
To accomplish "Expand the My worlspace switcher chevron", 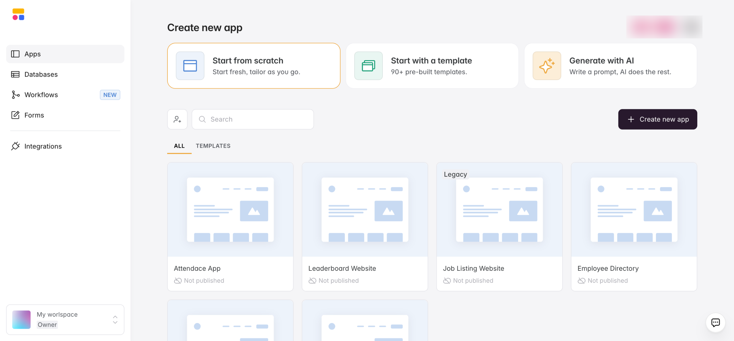I will pos(115,319).
